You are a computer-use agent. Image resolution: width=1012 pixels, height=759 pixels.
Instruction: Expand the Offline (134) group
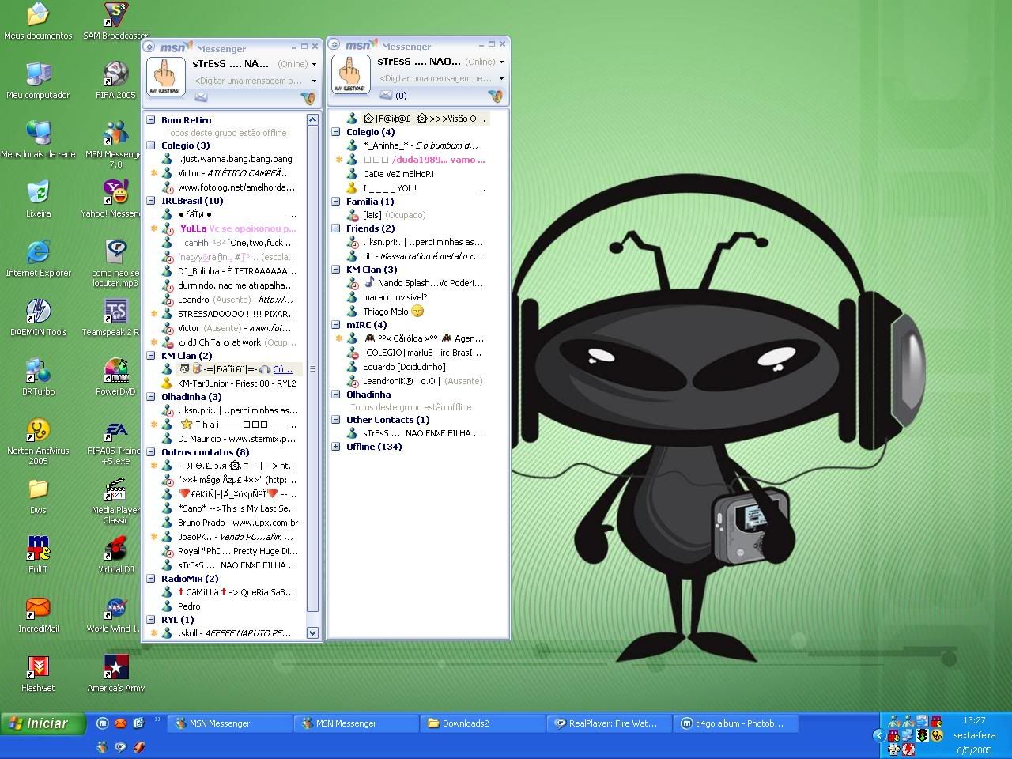tap(336, 447)
